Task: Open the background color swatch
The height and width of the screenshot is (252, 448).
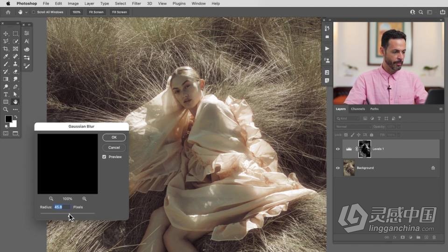Action: click(14, 124)
